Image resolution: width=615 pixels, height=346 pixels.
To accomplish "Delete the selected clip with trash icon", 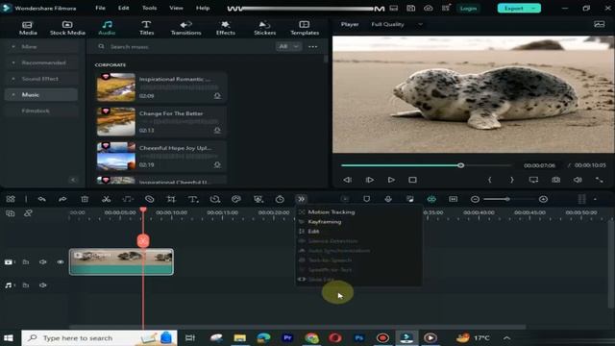I will point(85,199).
